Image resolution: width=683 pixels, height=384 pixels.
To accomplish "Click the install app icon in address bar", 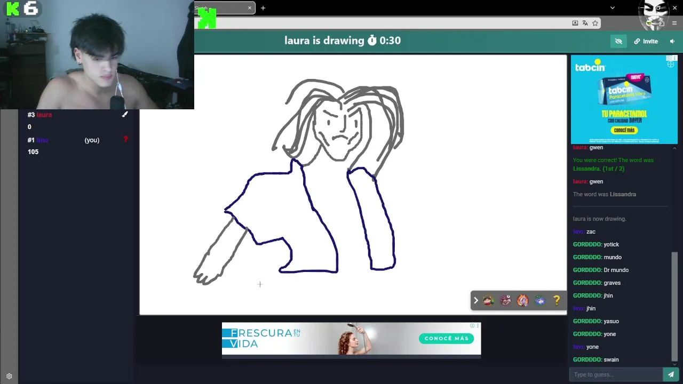I will coord(575,23).
